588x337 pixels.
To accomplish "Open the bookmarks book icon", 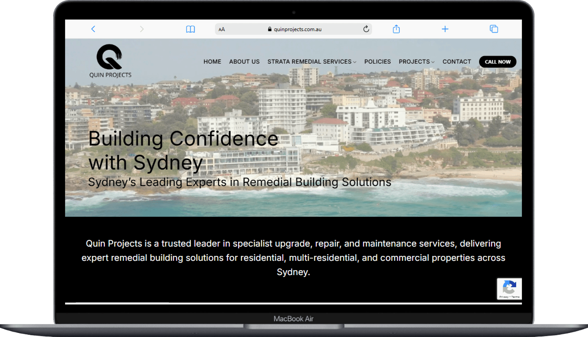I will [x=190, y=29].
